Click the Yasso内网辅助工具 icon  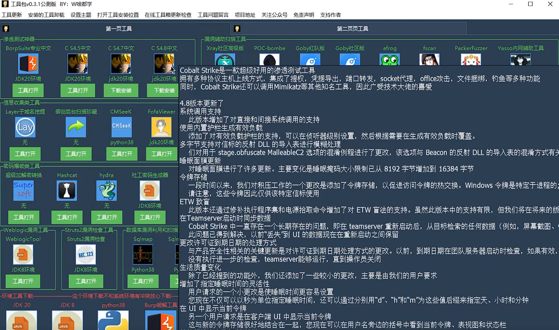(521, 60)
